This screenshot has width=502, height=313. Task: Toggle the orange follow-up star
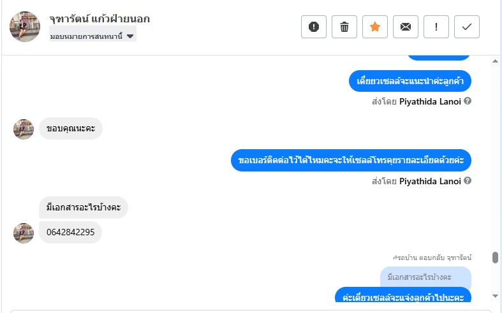(x=375, y=27)
